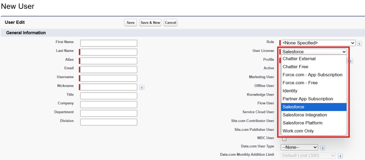Click the info icon next to Role
Screen dimensions: 365x160
tap(359, 43)
